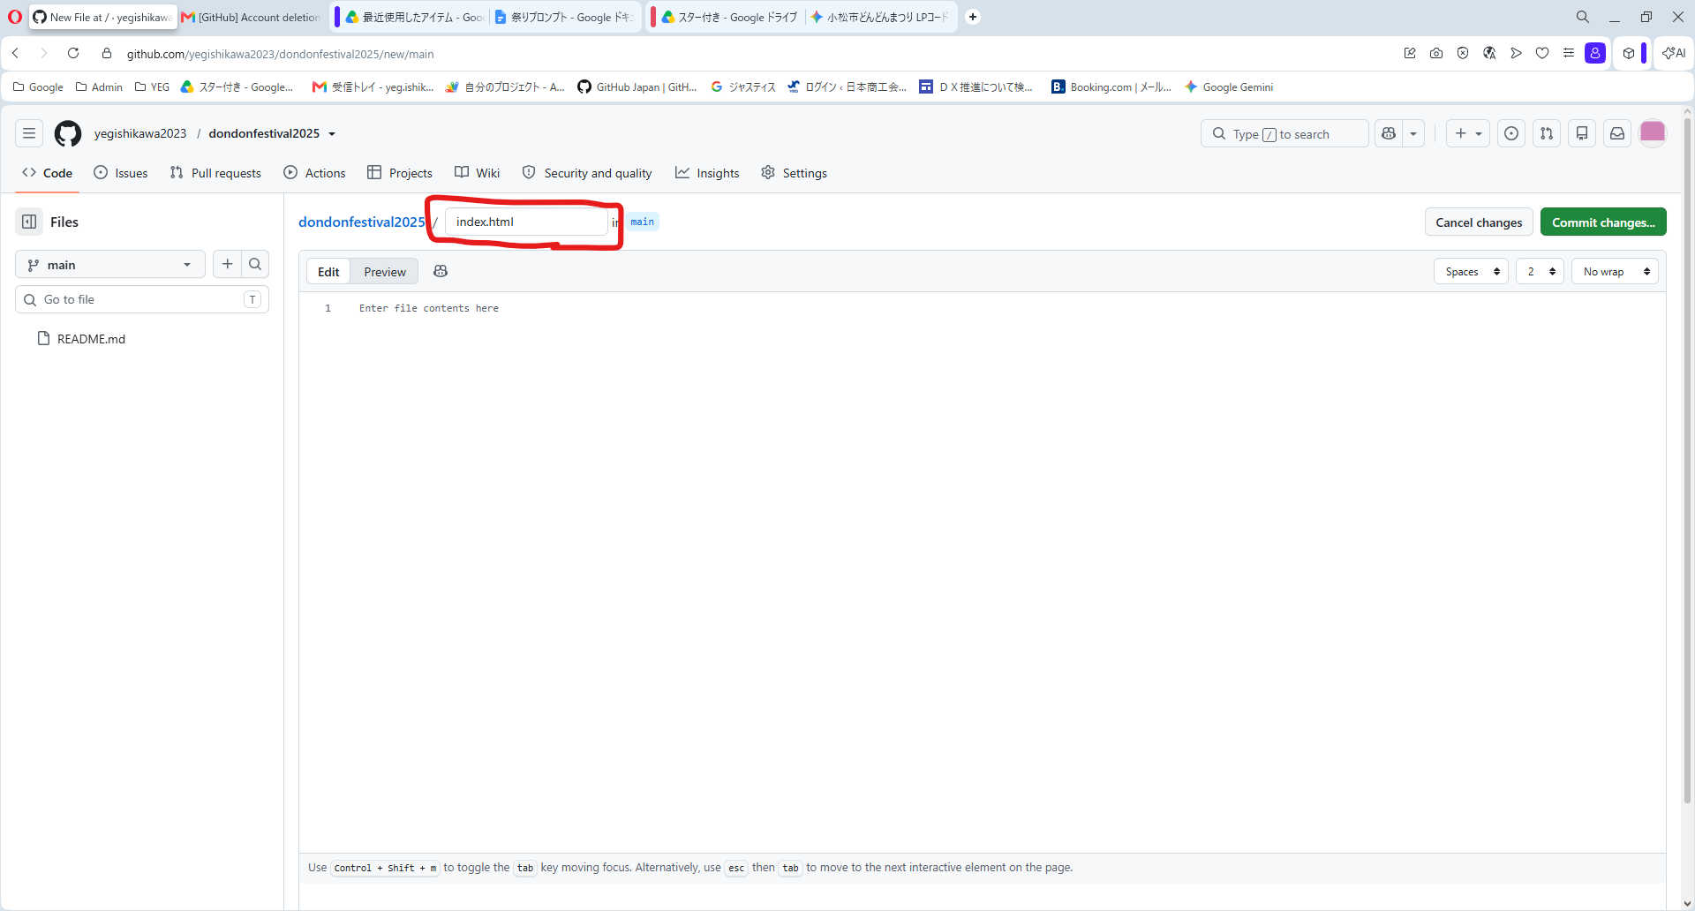Open the GitHub homepage logo

click(68, 133)
